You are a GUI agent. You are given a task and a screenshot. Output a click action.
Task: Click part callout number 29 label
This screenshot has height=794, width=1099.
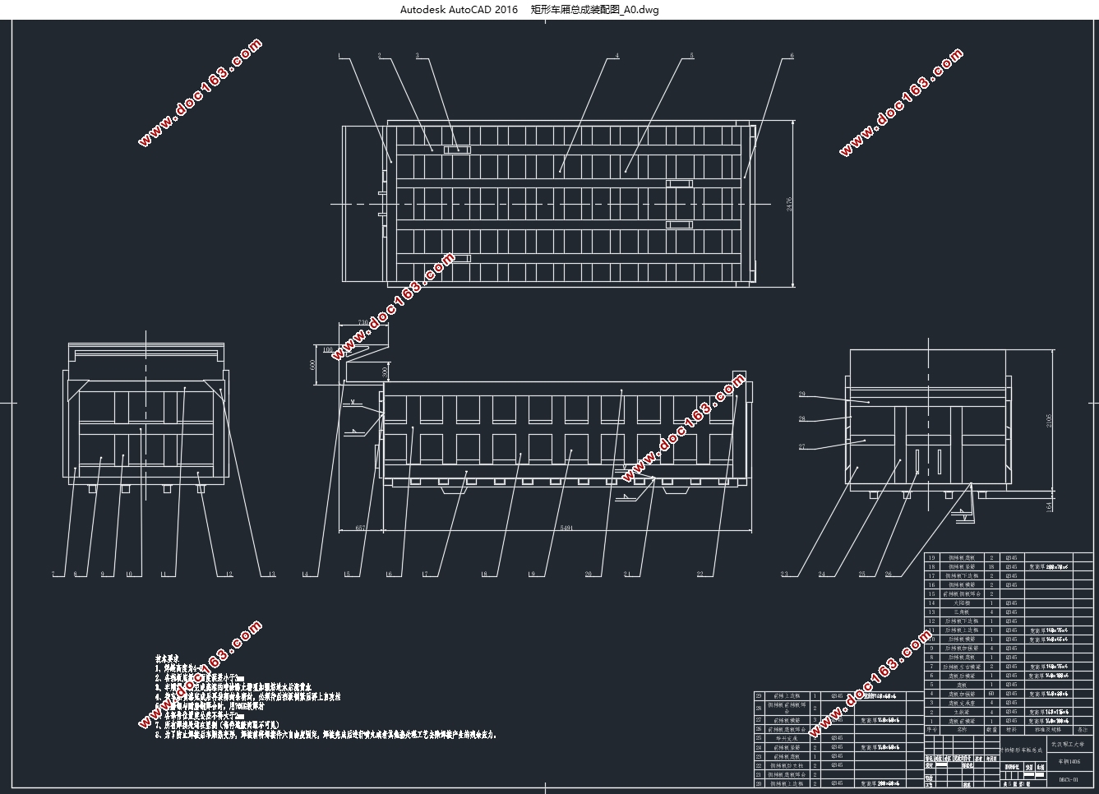[x=801, y=395]
